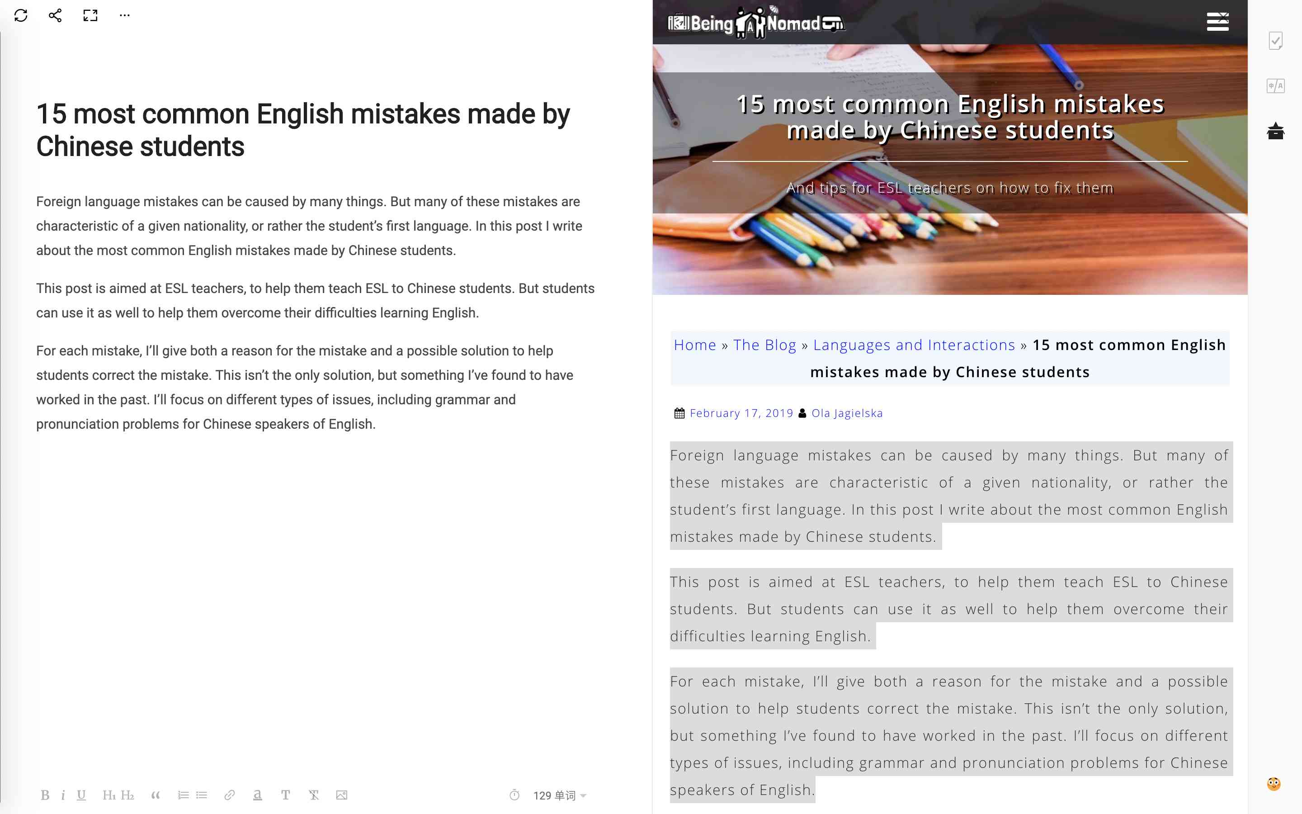1302x814 pixels.
Task: Click the Blockquote formatting icon
Action: 155,795
